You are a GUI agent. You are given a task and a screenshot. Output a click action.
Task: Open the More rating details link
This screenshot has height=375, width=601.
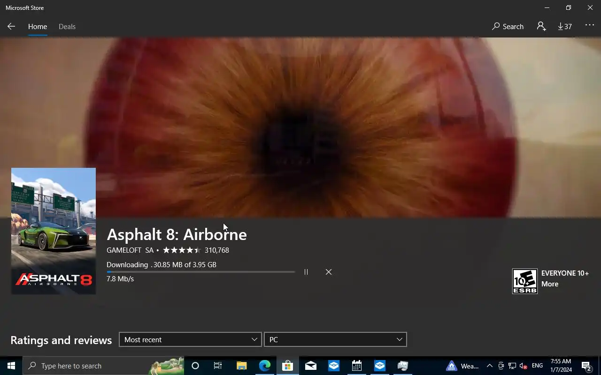click(x=550, y=284)
